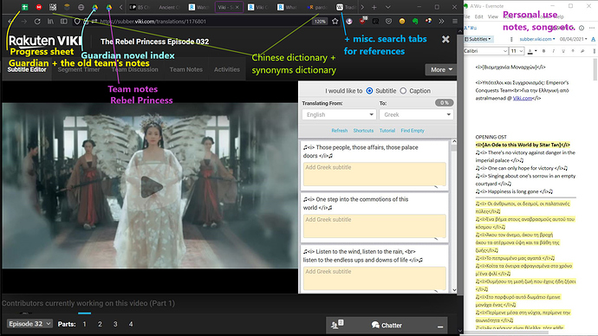
Task: Open the red pinned browser tab
Action: (x=39, y=7)
